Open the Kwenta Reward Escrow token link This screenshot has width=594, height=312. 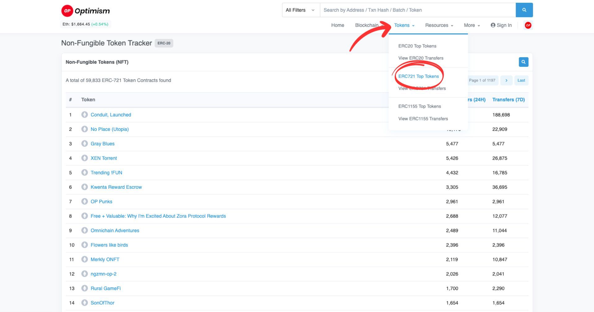pyautogui.click(x=116, y=187)
